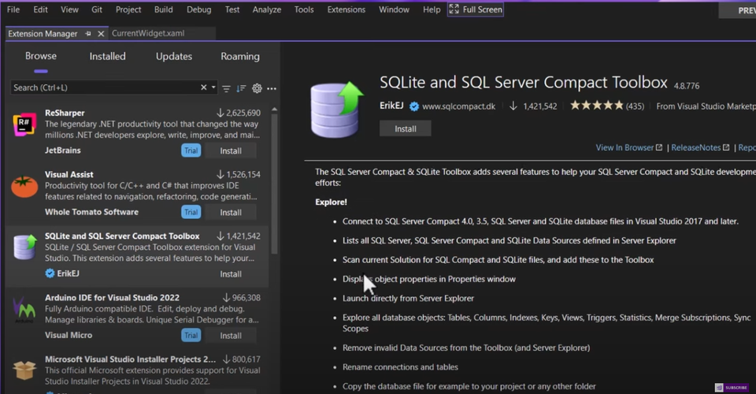Screen dimensions: 756x394
Task: Click Whole Tomato Software publisher name
Action: [91, 212]
